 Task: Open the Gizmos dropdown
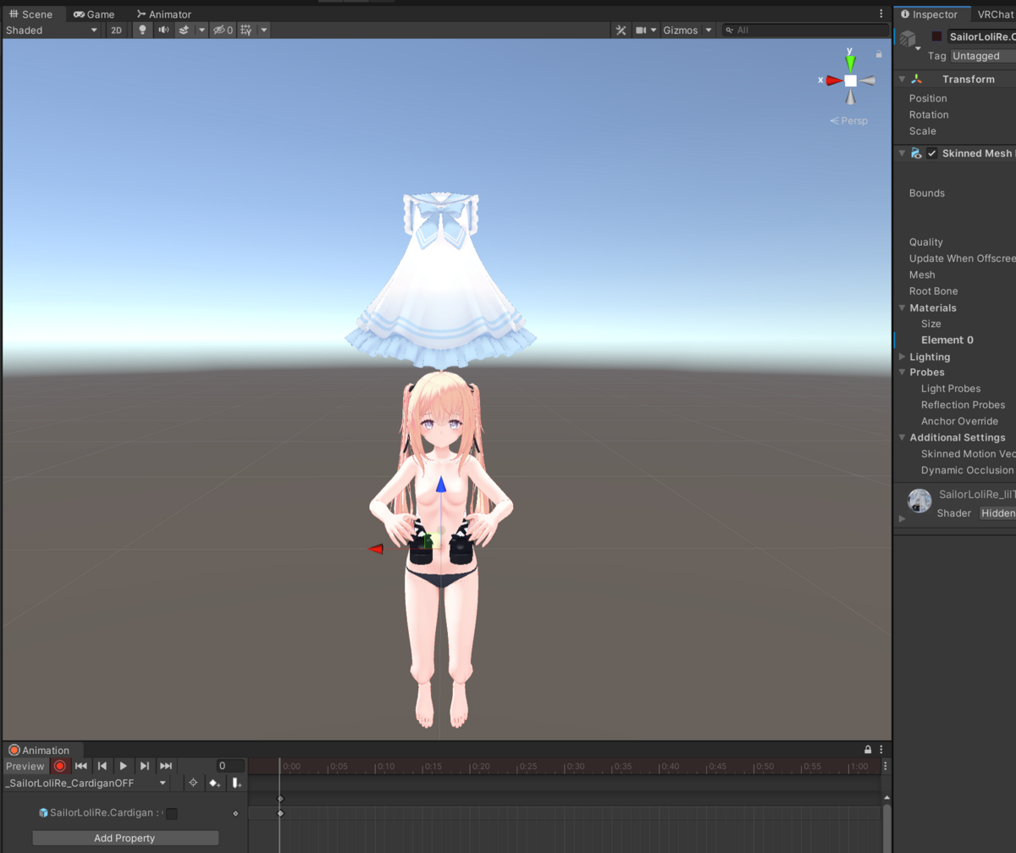pyautogui.click(x=687, y=30)
